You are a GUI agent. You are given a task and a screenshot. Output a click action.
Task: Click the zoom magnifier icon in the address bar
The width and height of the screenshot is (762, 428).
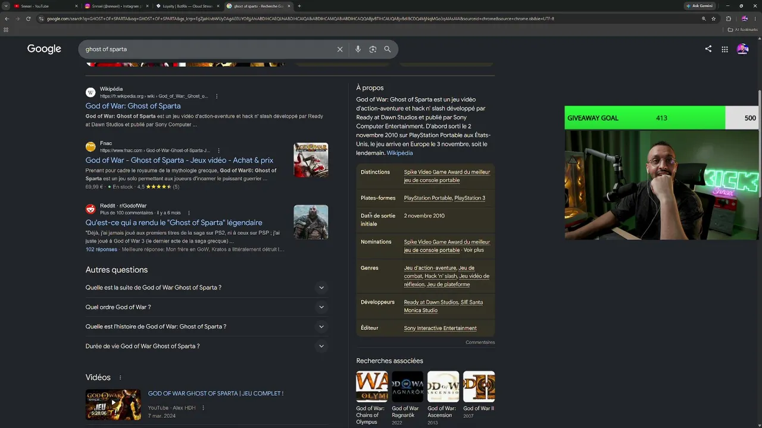(704, 18)
